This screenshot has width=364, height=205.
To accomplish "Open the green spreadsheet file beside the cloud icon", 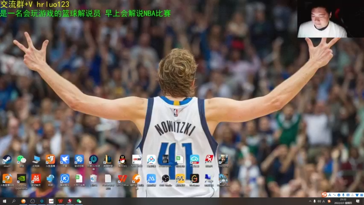I will tap(180, 161).
